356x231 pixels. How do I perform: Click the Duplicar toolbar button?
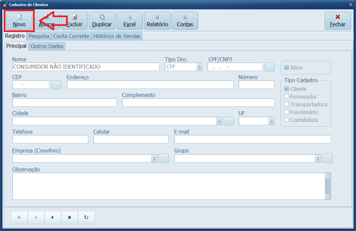(102, 21)
